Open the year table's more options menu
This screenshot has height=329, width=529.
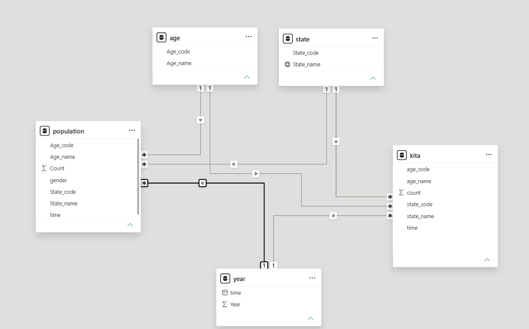[312, 278]
